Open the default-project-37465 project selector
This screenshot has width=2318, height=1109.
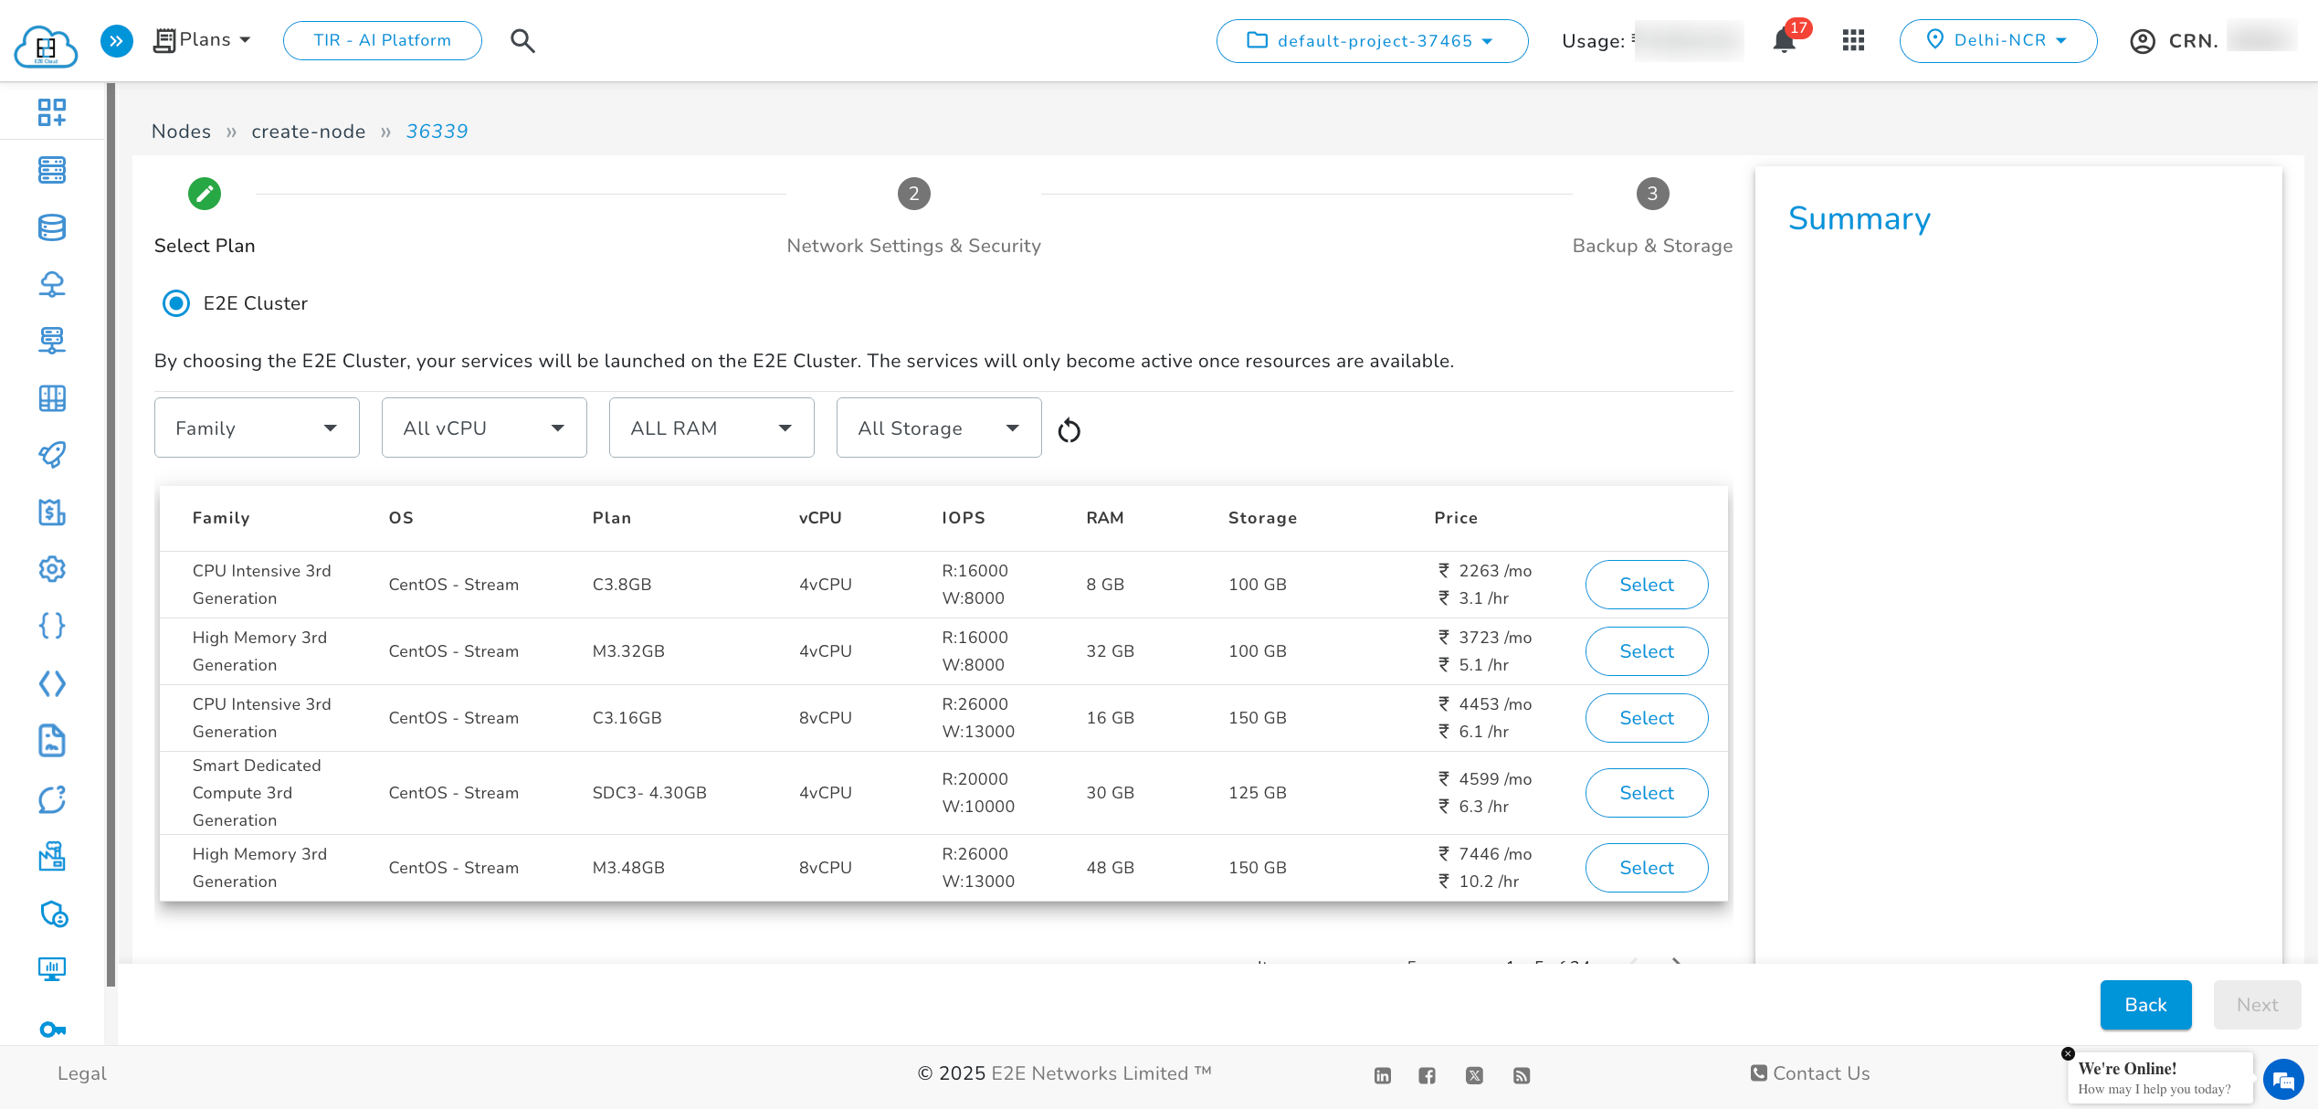1372,41
